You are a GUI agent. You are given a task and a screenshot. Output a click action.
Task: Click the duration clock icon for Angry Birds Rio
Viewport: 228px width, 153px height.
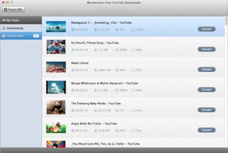click(73, 131)
